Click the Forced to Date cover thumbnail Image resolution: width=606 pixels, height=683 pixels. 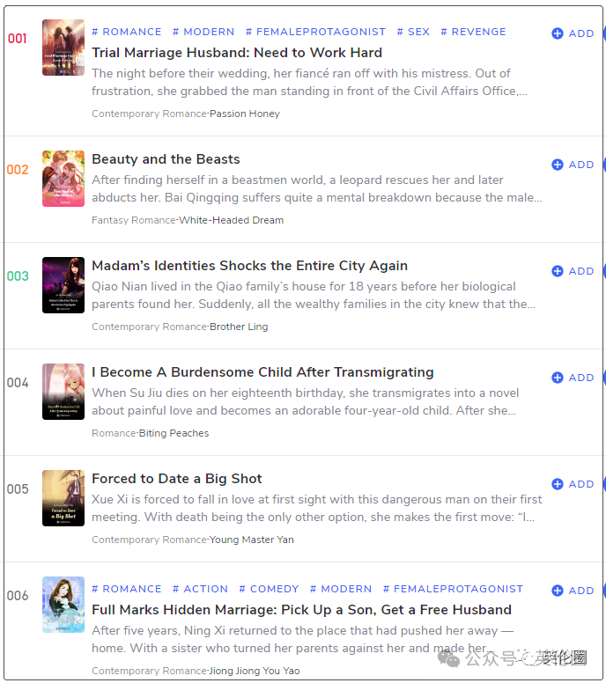coord(63,498)
